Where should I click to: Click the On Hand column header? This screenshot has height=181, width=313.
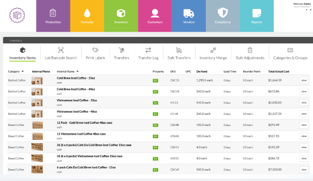[202, 71]
